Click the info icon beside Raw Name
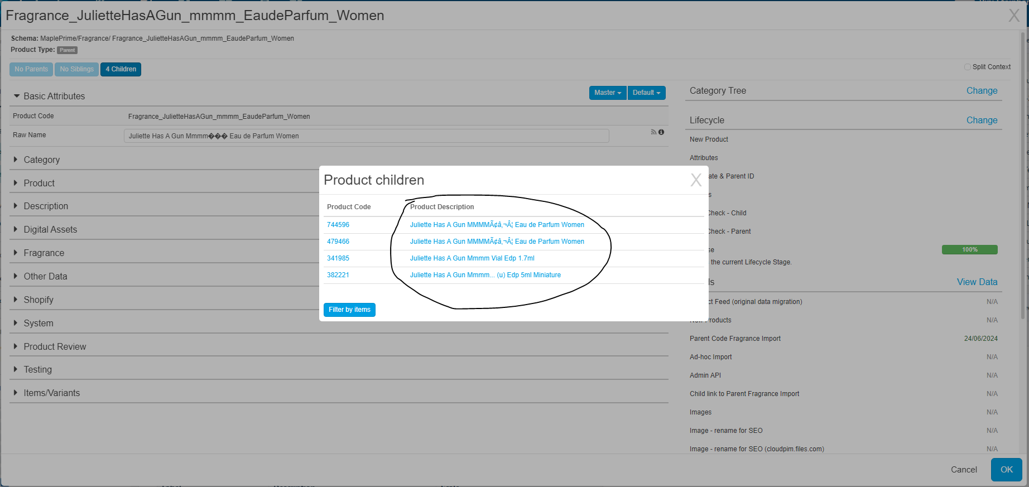 click(x=661, y=132)
